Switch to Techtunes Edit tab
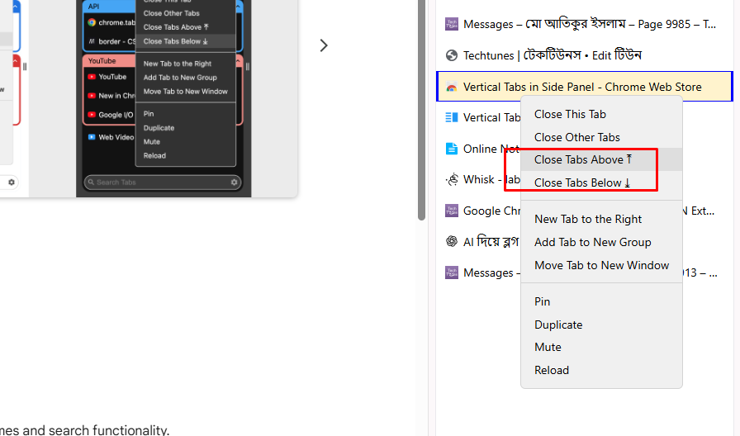This screenshot has height=436, width=740. [584, 55]
